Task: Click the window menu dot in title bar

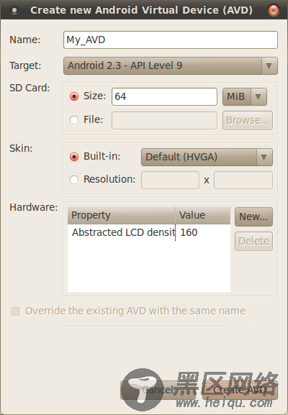Action: [14, 11]
